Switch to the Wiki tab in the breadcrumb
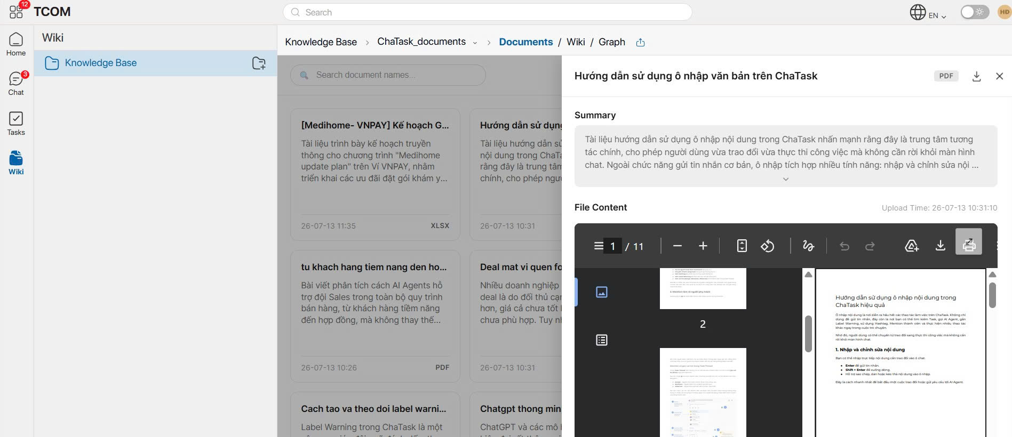This screenshot has height=437, width=1012. 576,42
